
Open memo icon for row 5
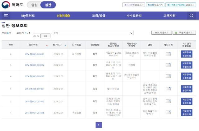coord(168,65)
